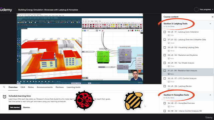Open the Notes tab

pyautogui.click(x=31, y=87)
